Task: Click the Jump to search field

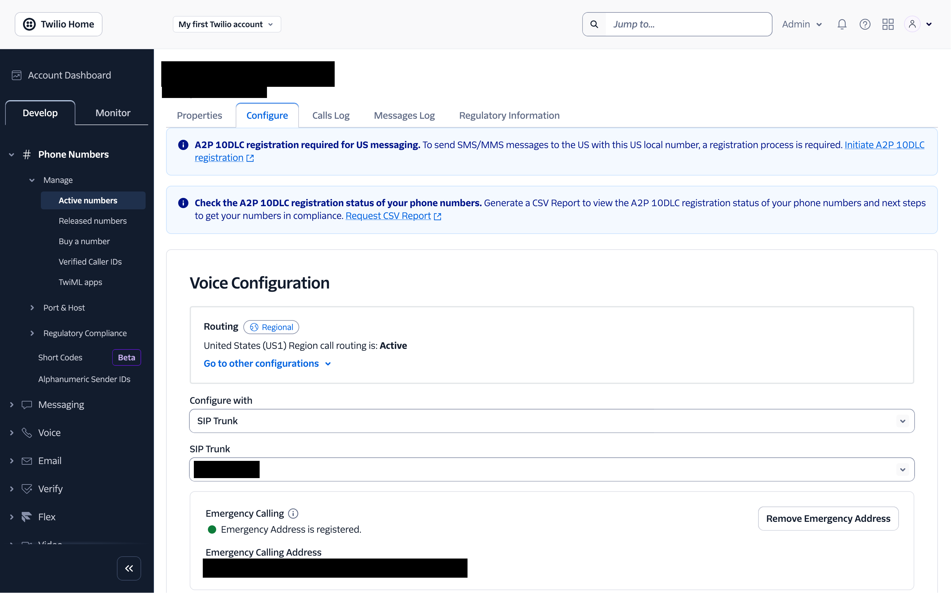Action: tap(689, 24)
